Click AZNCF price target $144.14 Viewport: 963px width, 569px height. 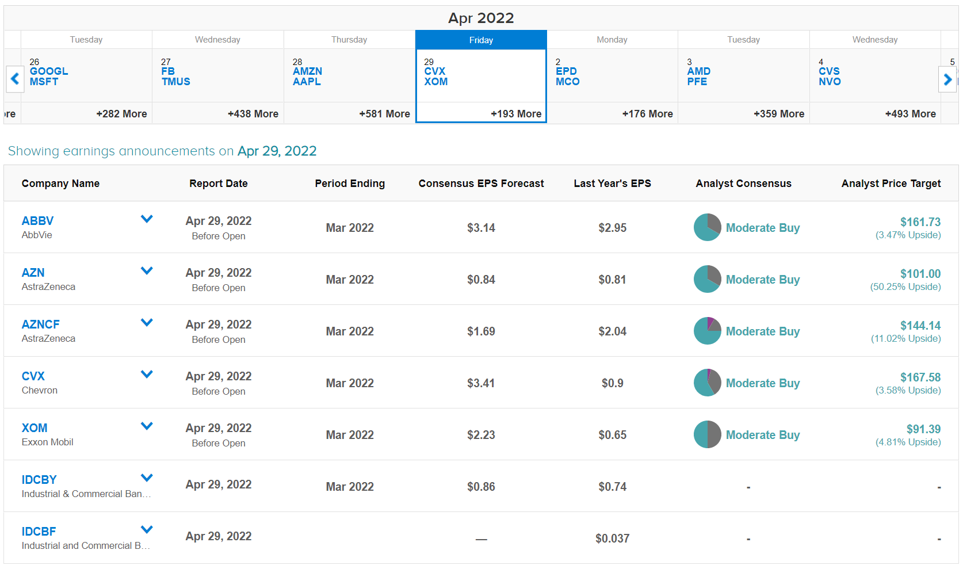[920, 326]
